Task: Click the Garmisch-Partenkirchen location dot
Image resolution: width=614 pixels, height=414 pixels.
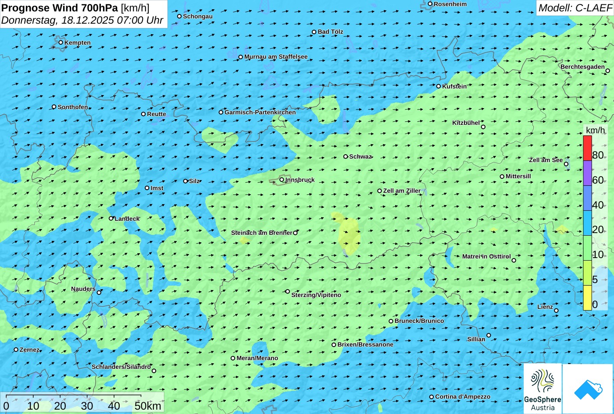Action: pyautogui.click(x=221, y=112)
